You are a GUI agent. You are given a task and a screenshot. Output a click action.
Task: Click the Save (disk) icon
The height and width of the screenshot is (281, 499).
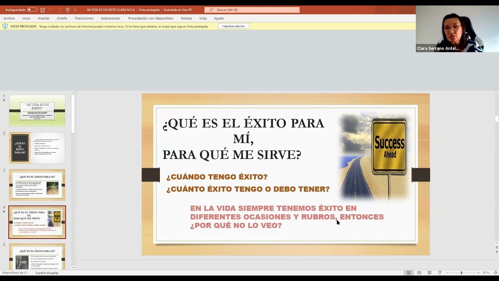click(42, 10)
